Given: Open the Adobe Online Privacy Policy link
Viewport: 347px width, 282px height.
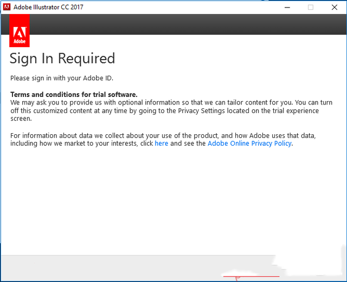Looking at the screenshot, I should point(249,143).
